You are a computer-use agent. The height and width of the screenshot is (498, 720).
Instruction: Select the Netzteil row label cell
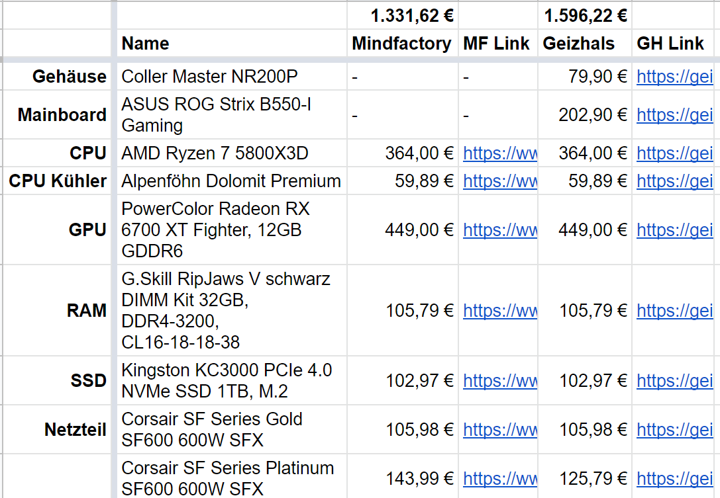pyautogui.click(x=57, y=430)
